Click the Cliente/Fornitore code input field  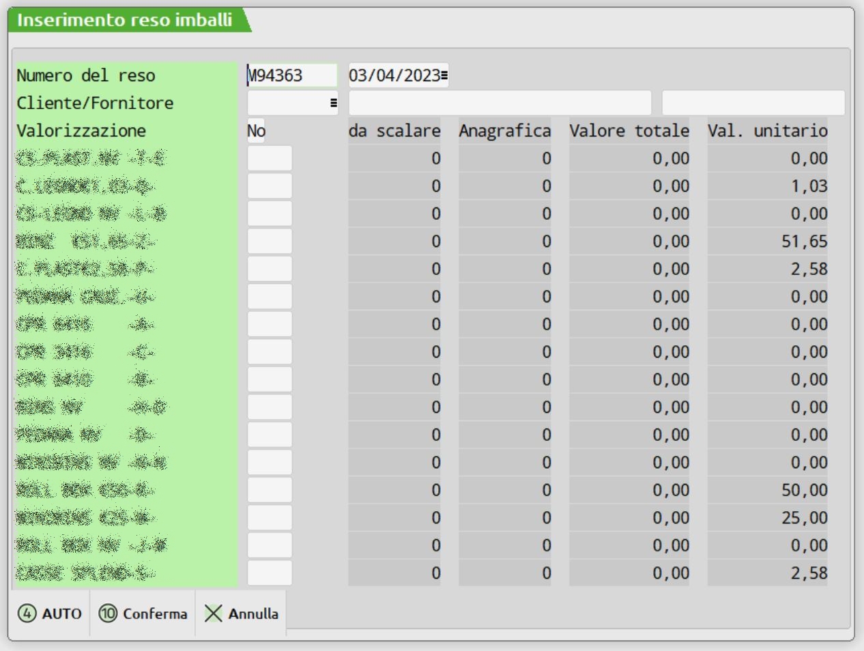287,103
